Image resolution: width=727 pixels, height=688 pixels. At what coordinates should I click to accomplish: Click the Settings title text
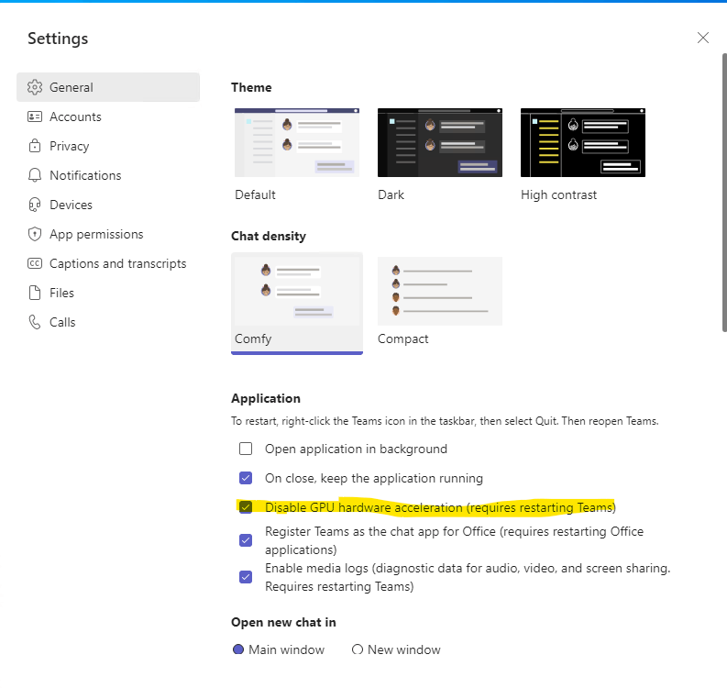[58, 39]
